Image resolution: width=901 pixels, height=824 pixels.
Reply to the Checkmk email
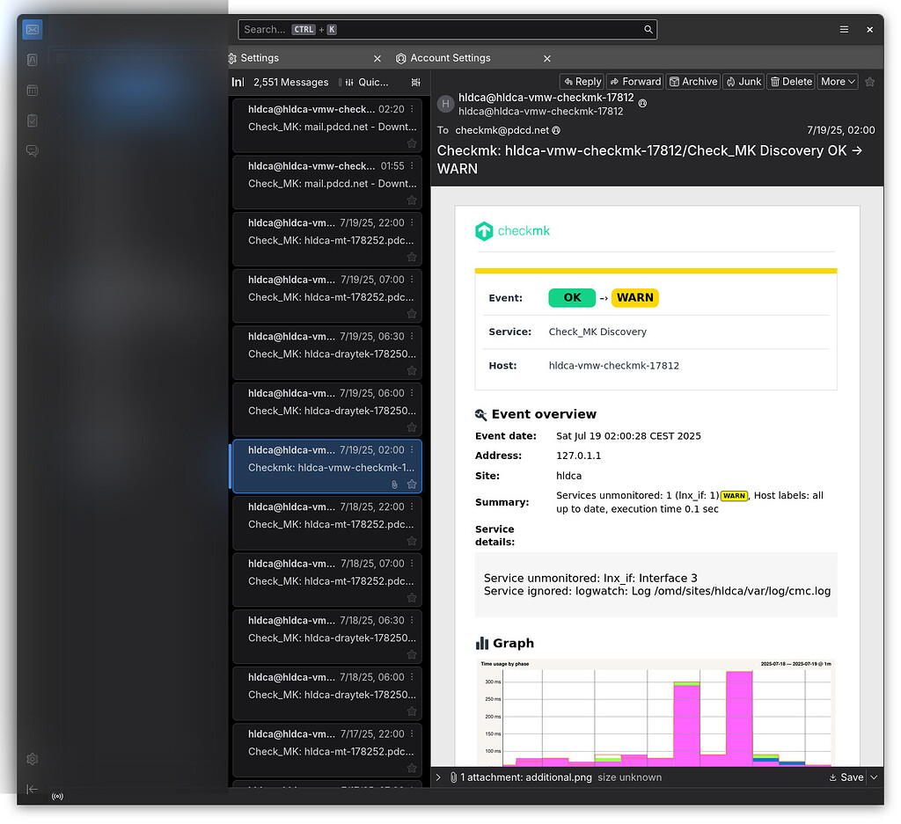582,81
